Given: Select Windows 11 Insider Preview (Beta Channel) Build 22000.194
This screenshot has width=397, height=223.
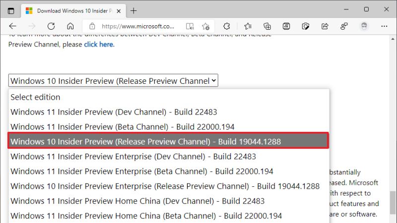Looking at the screenshot, I should [169, 127].
